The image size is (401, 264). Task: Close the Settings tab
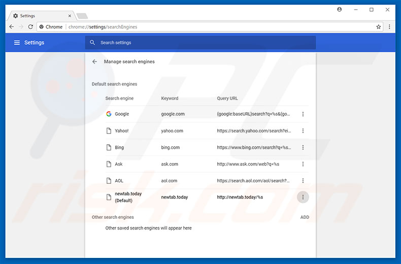click(x=70, y=16)
